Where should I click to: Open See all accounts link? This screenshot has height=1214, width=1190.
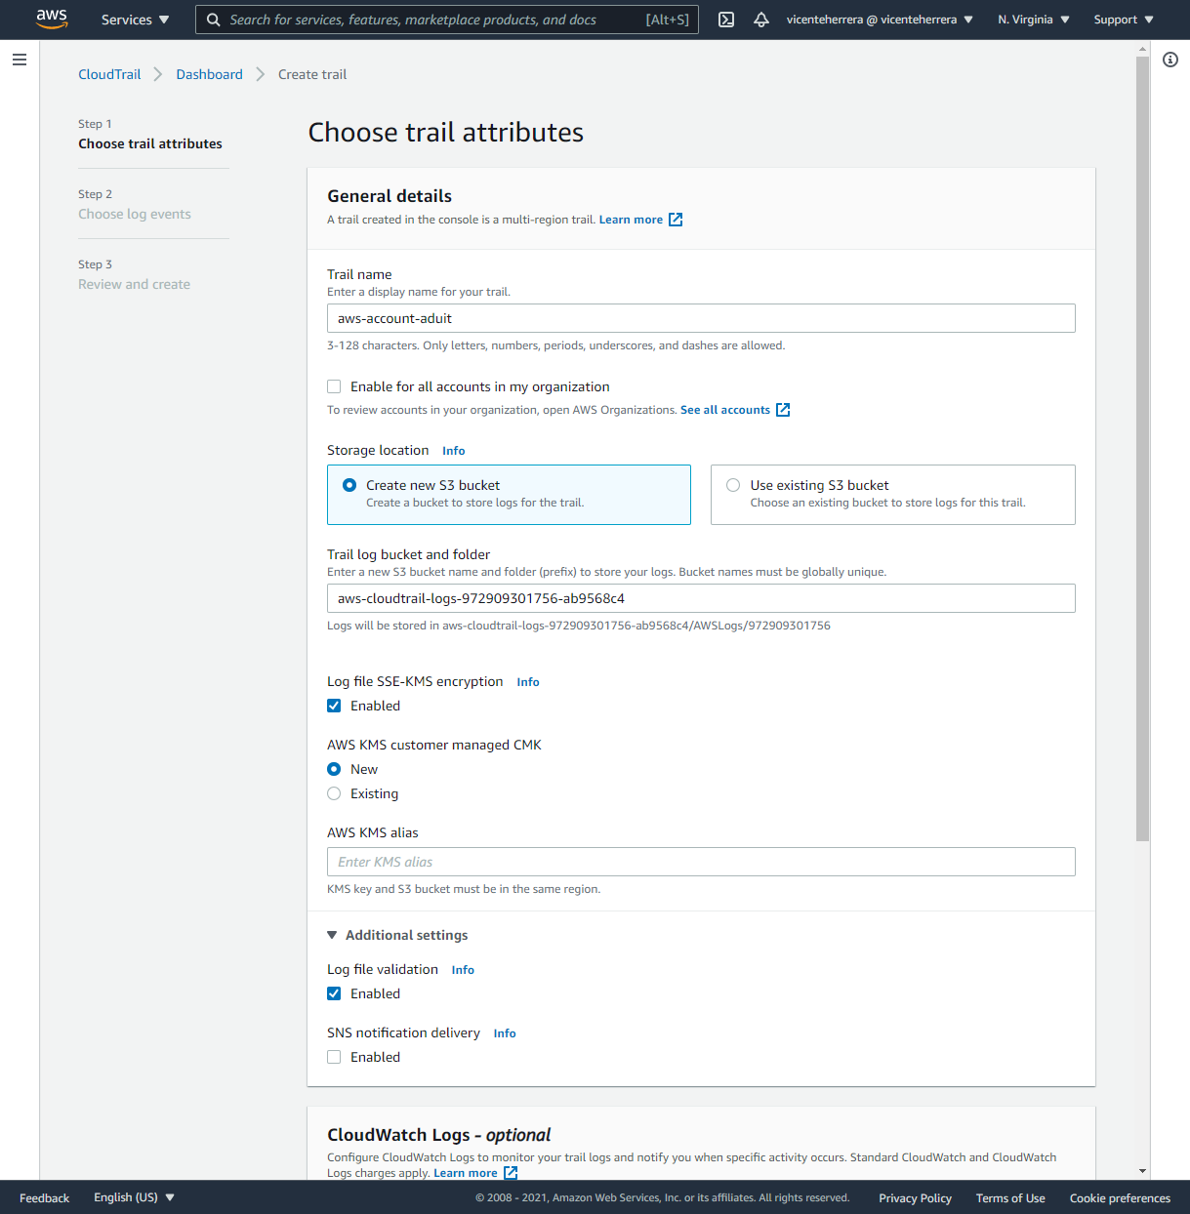point(725,410)
